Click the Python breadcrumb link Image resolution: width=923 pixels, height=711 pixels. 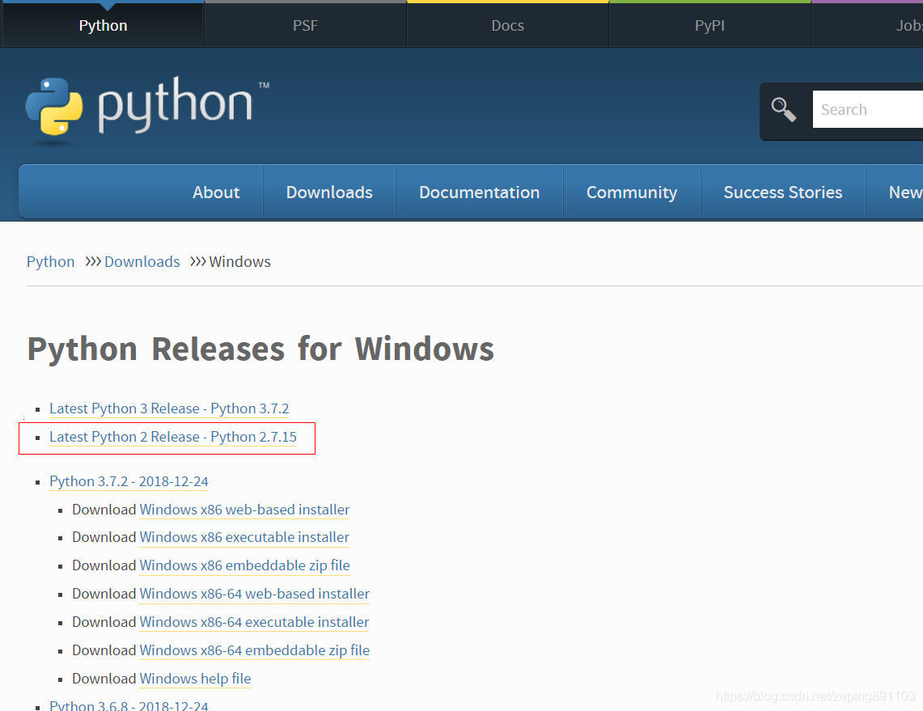click(51, 261)
